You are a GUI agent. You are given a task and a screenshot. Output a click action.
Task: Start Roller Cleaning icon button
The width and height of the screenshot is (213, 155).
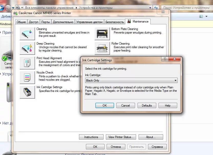102,48
